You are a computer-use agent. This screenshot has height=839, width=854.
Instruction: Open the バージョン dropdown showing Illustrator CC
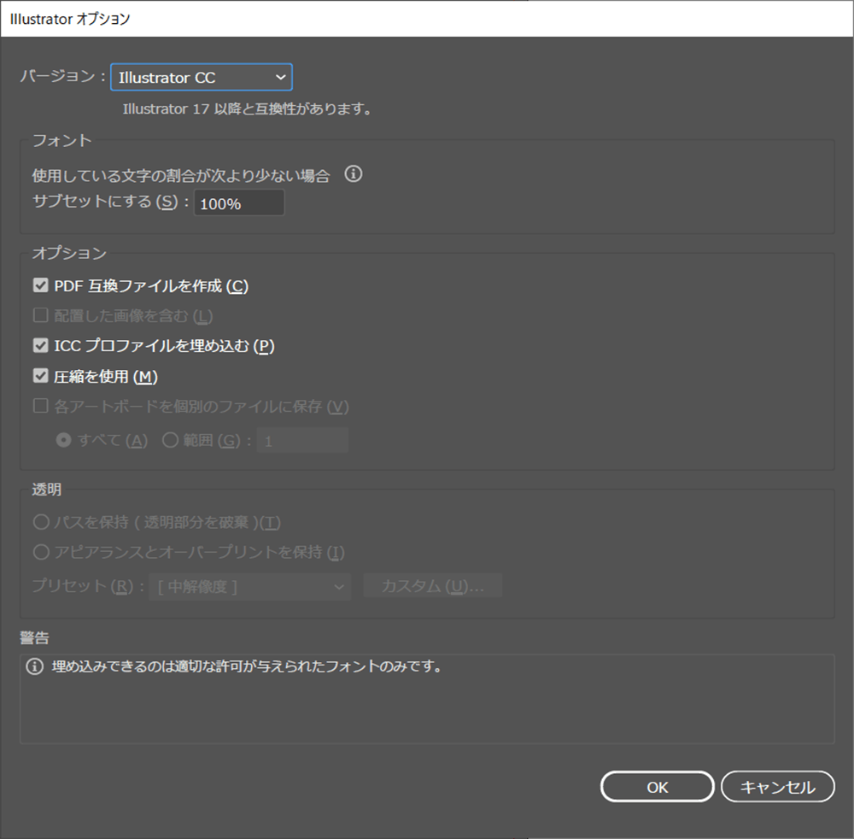coord(201,78)
